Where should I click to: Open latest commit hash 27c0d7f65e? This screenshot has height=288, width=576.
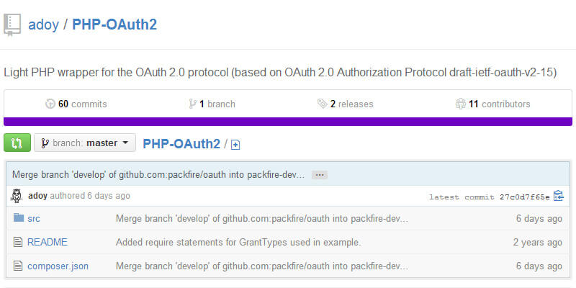pos(523,197)
